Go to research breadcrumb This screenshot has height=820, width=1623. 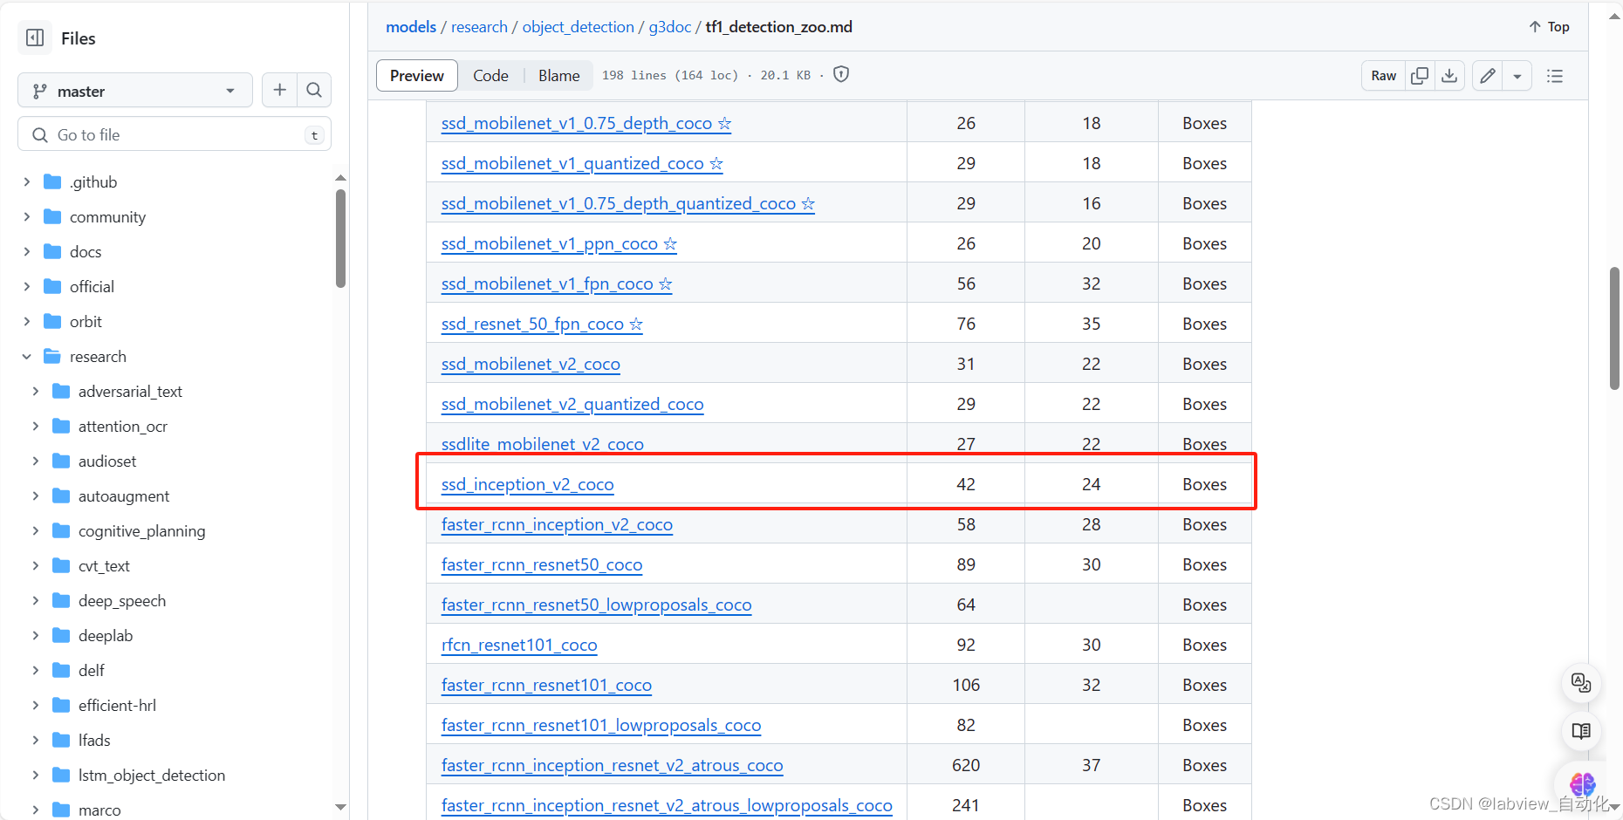[x=479, y=27]
